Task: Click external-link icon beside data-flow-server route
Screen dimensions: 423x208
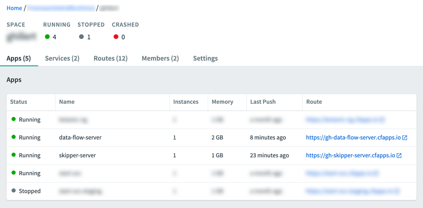Action: (x=404, y=137)
